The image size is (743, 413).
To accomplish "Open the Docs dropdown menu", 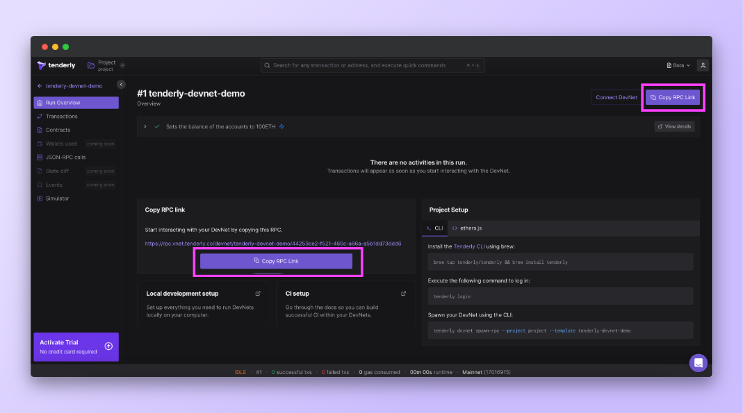I will pyautogui.click(x=678, y=65).
